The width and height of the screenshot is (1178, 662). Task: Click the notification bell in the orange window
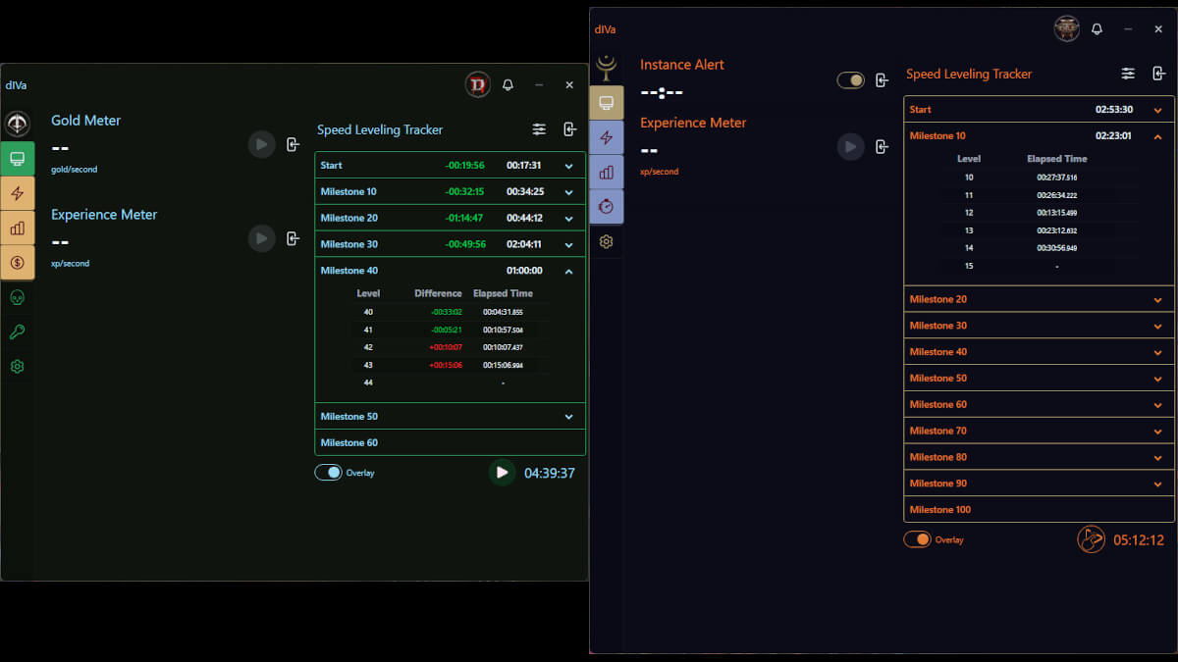click(x=1097, y=28)
